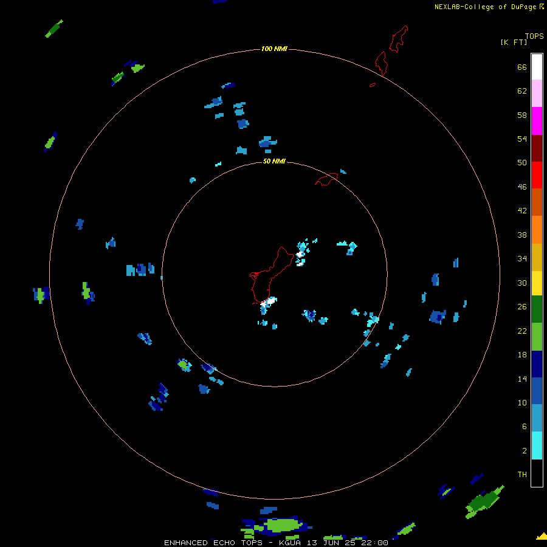Click the red Guam island outline at the radar center
547x547 pixels.
[272, 275]
